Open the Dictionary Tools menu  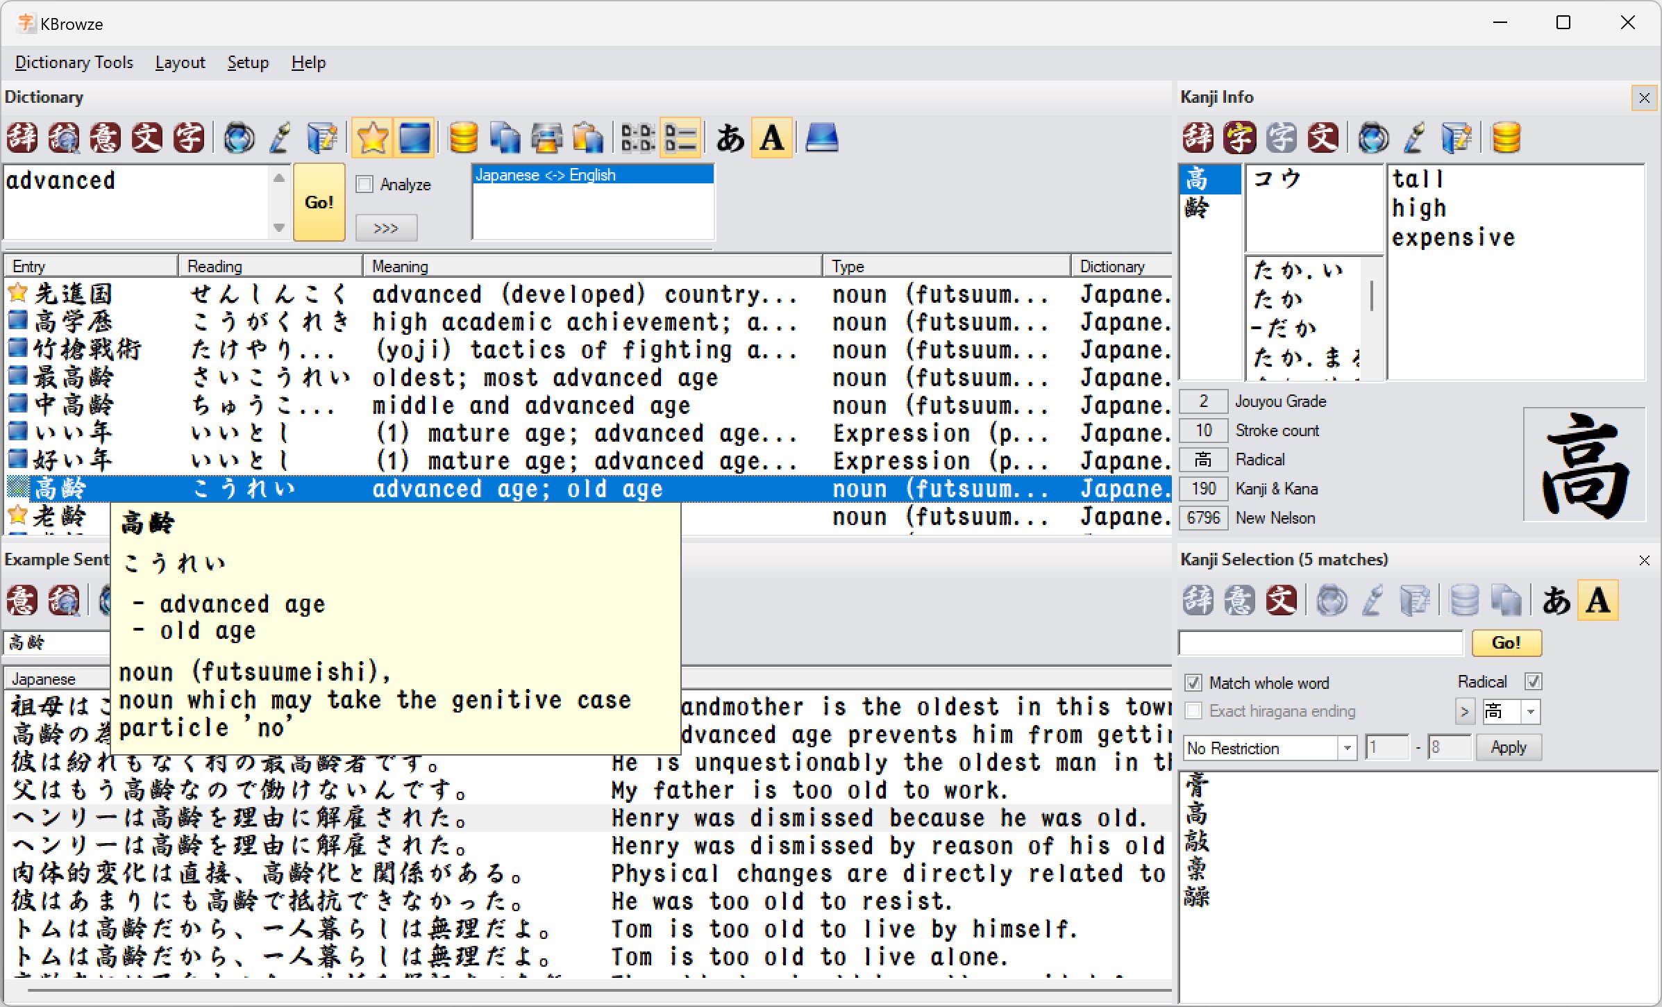[x=74, y=63]
